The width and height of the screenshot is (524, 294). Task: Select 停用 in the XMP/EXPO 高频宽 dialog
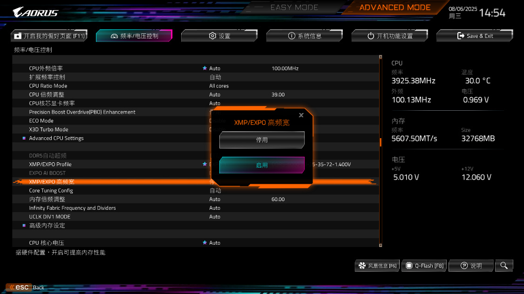click(262, 140)
